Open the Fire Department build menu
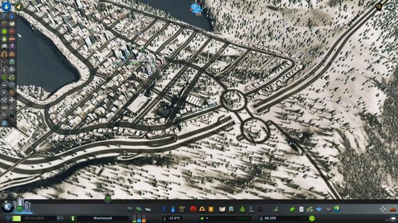The width and height of the screenshot is (398, 223). 202,209
